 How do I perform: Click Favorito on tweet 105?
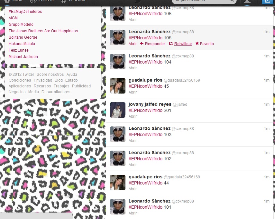coord(207,44)
